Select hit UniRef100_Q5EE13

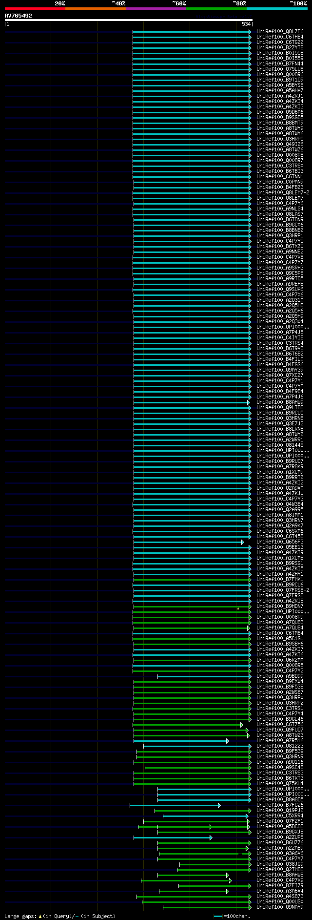click(280, 547)
